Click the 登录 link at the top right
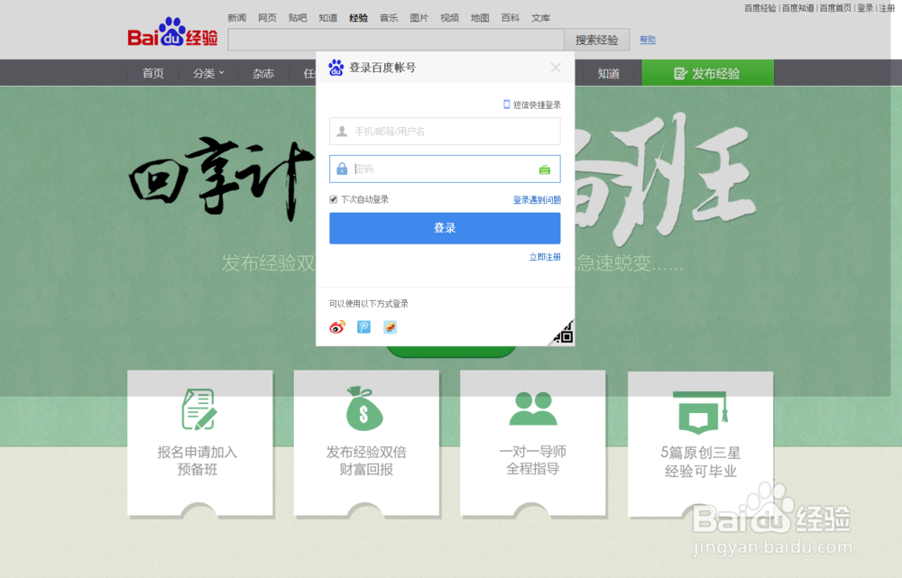The width and height of the screenshot is (902, 578). click(x=865, y=8)
